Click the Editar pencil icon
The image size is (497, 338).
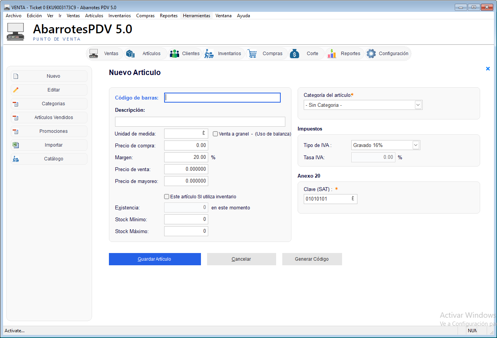click(16, 90)
